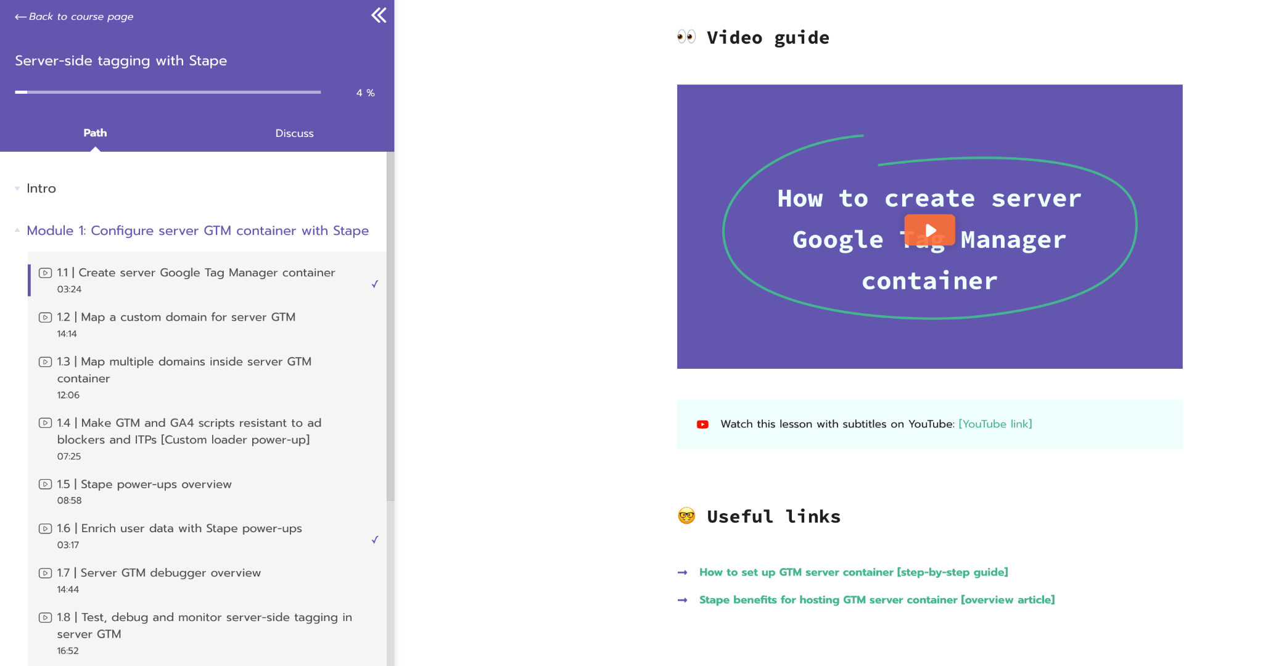
Task: Click the sidebar vertical scrollbar
Action: 390,326
